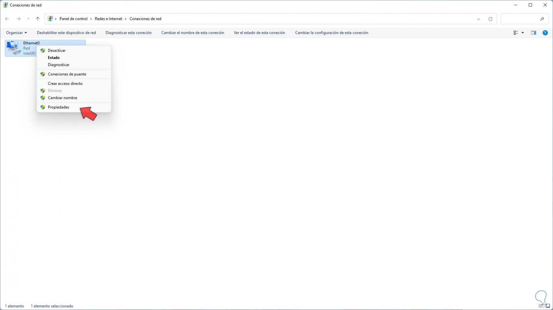Expand the chevron after Panel de control

point(91,19)
